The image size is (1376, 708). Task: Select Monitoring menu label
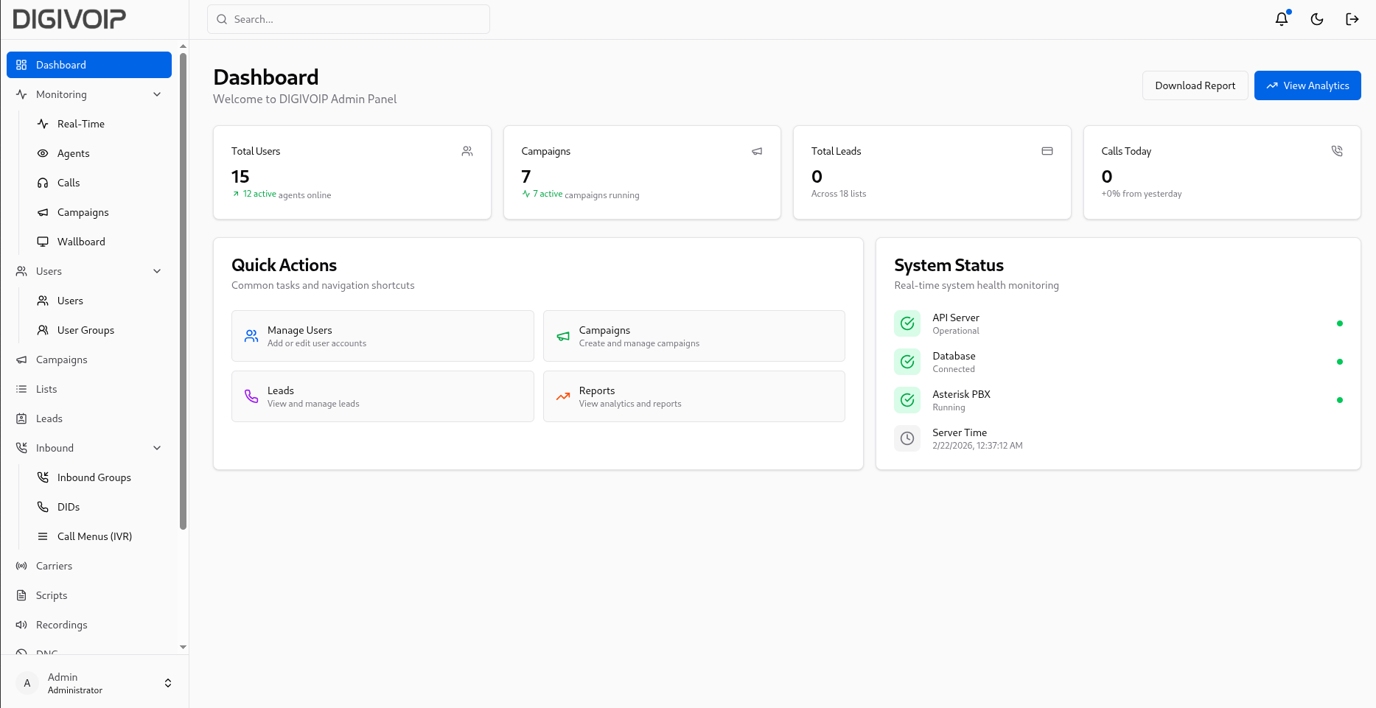61,94
